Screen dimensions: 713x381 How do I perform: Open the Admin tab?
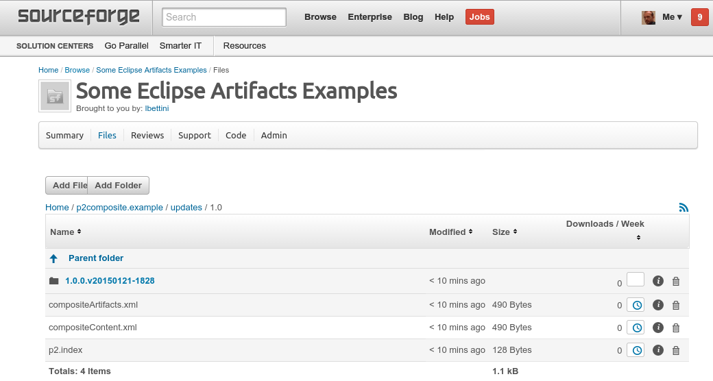tap(274, 136)
